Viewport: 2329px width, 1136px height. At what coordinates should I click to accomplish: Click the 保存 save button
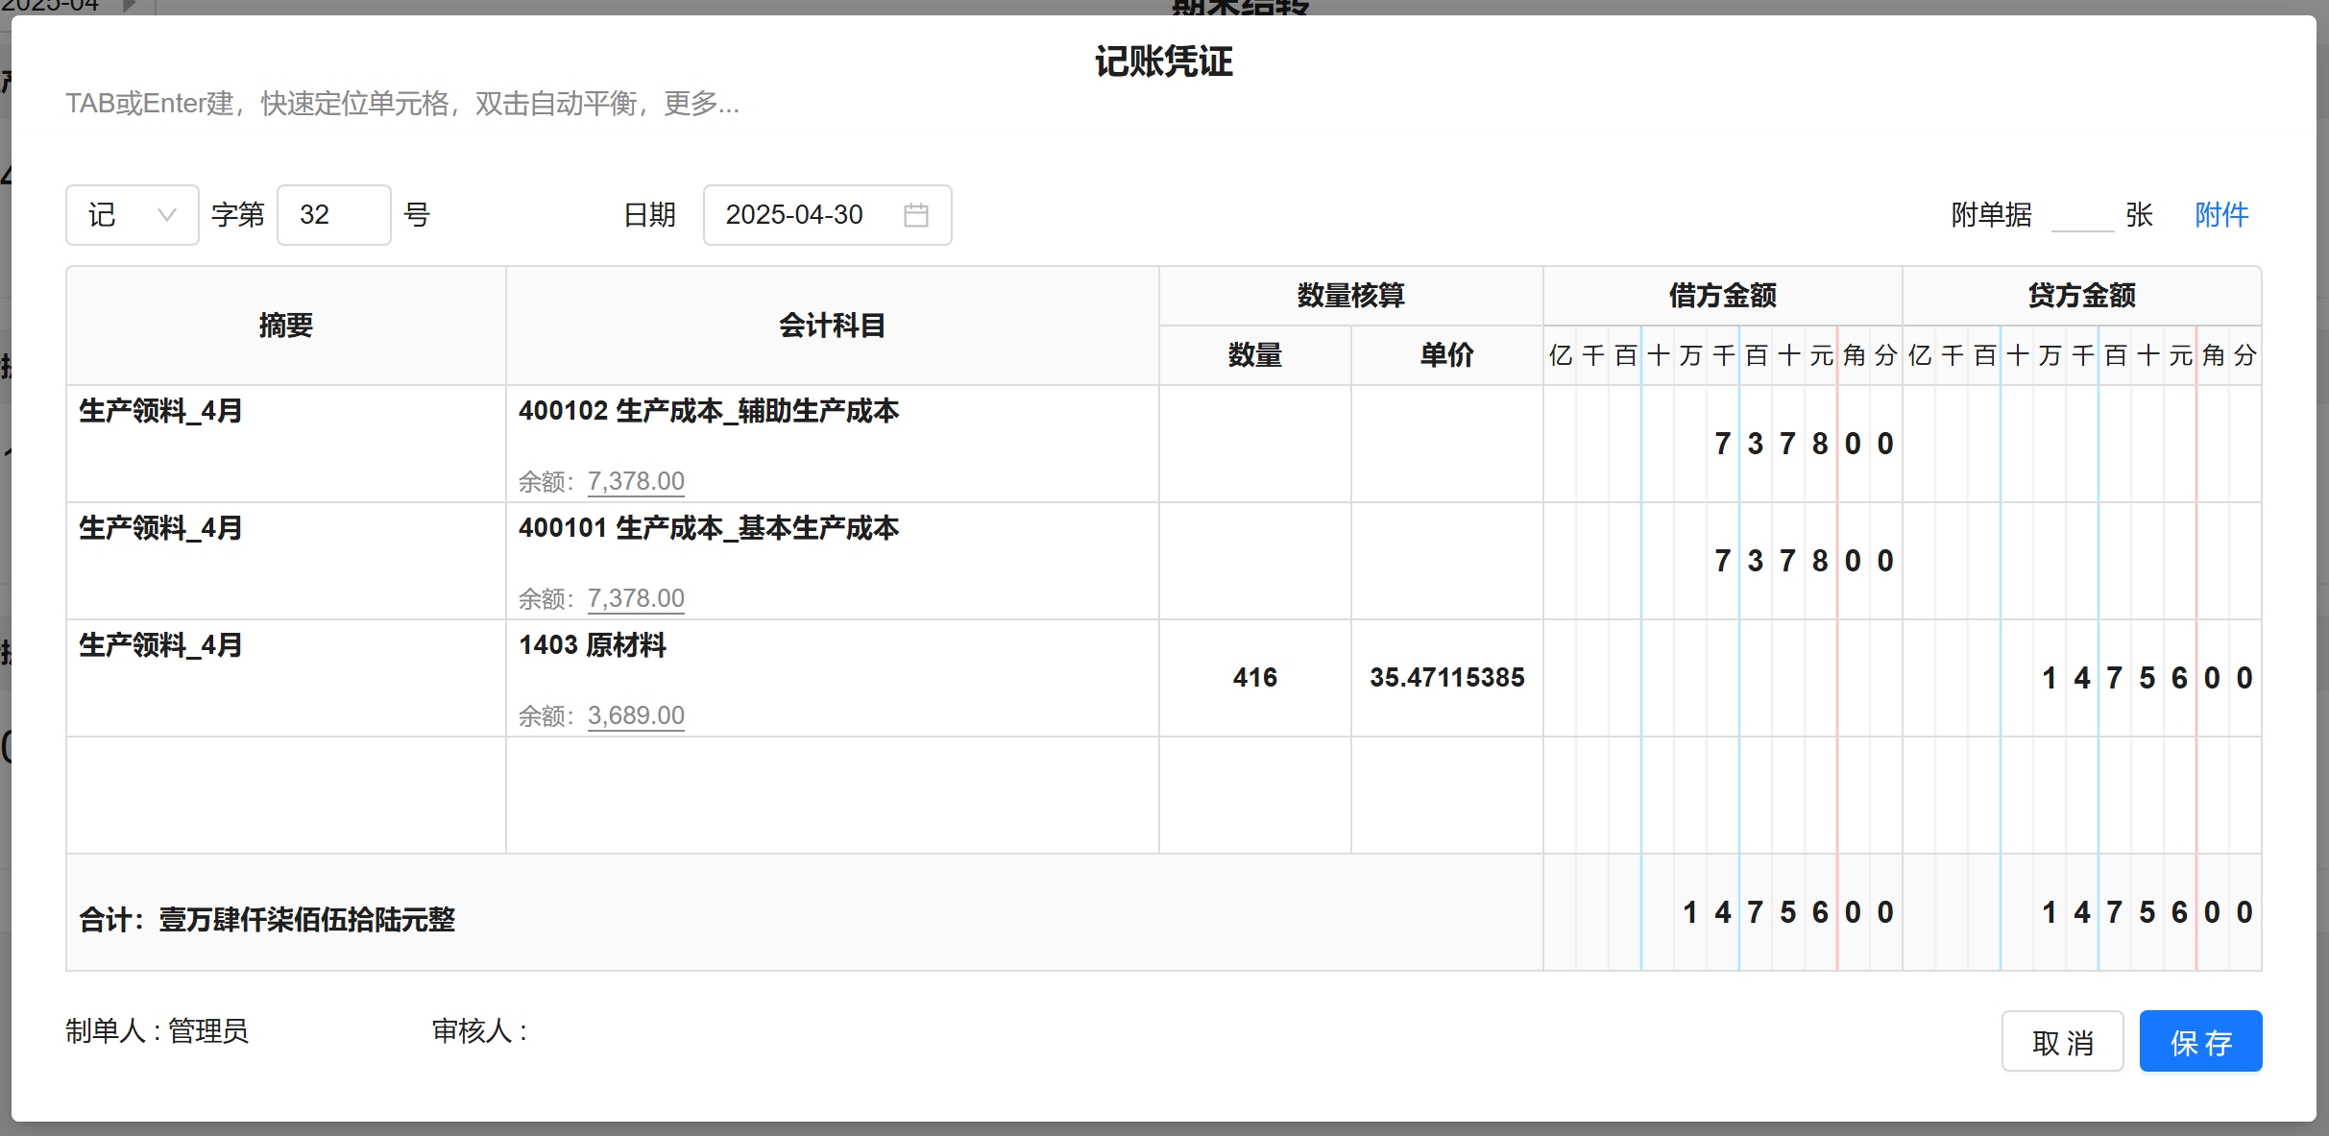pyautogui.click(x=2199, y=1042)
